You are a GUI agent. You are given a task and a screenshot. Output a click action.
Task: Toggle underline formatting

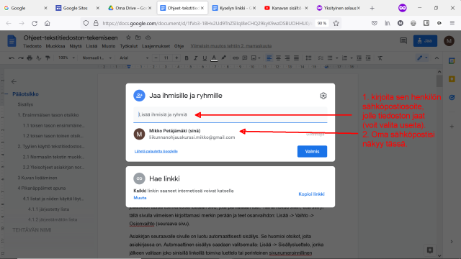tap(205, 58)
